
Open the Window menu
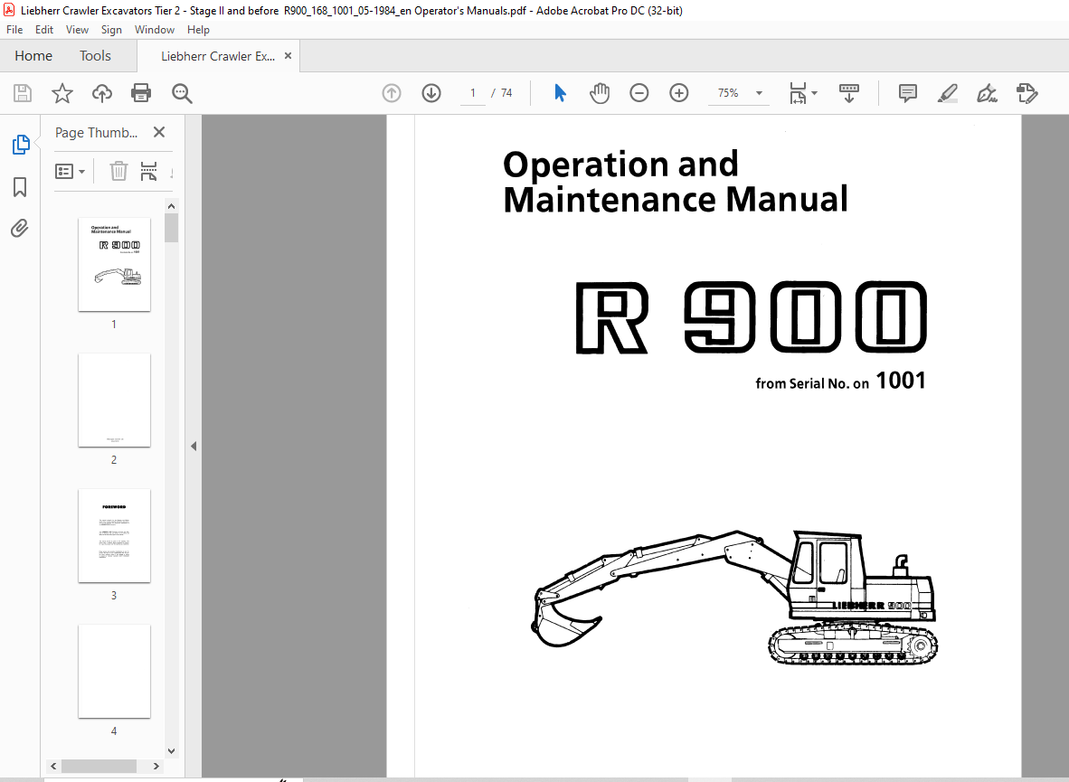[155, 30]
